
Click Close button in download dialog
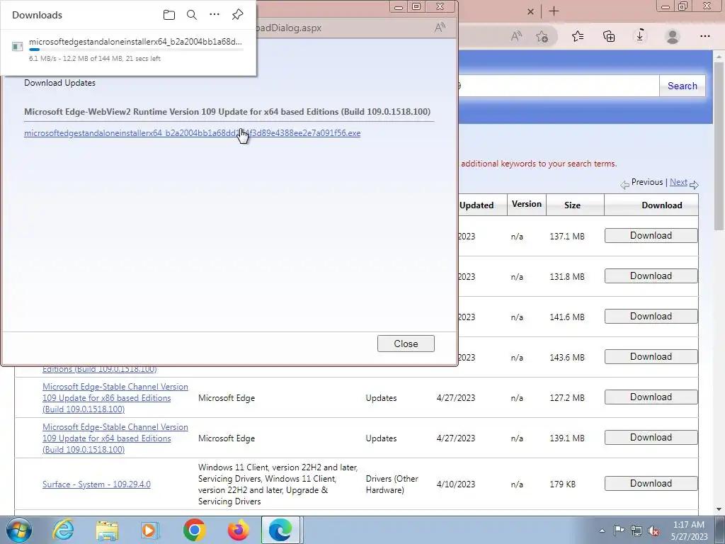(406, 344)
